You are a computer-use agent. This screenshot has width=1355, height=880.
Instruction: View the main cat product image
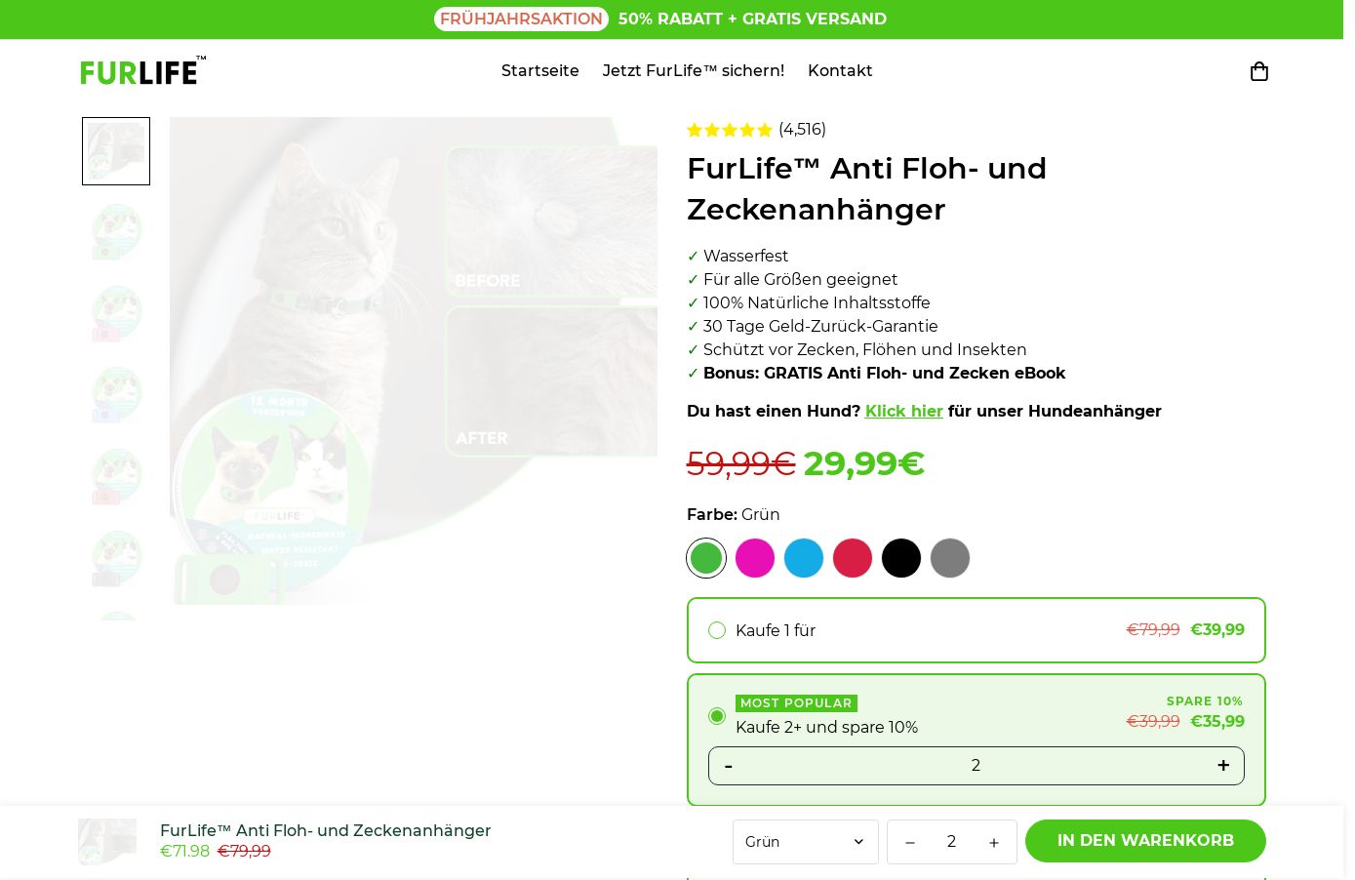coord(414,361)
